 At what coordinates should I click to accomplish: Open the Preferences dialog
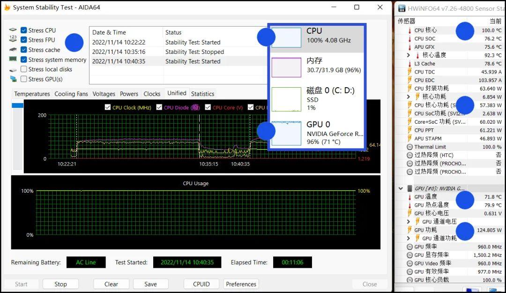point(241,284)
